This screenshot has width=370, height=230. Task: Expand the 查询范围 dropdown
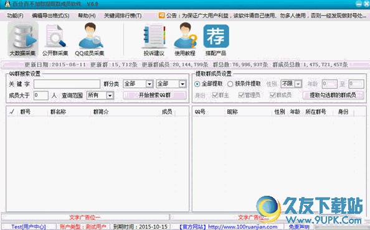(110, 96)
